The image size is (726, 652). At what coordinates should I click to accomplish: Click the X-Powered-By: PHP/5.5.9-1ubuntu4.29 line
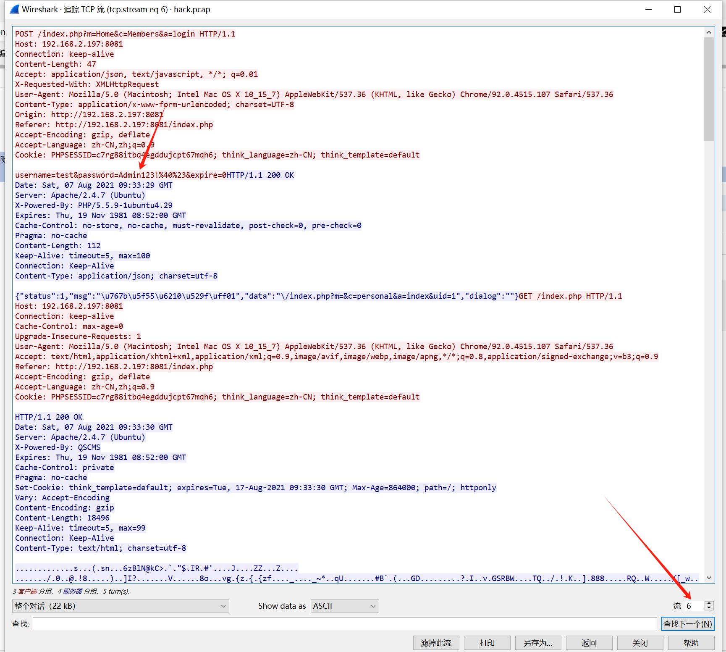pyautogui.click(x=94, y=205)
